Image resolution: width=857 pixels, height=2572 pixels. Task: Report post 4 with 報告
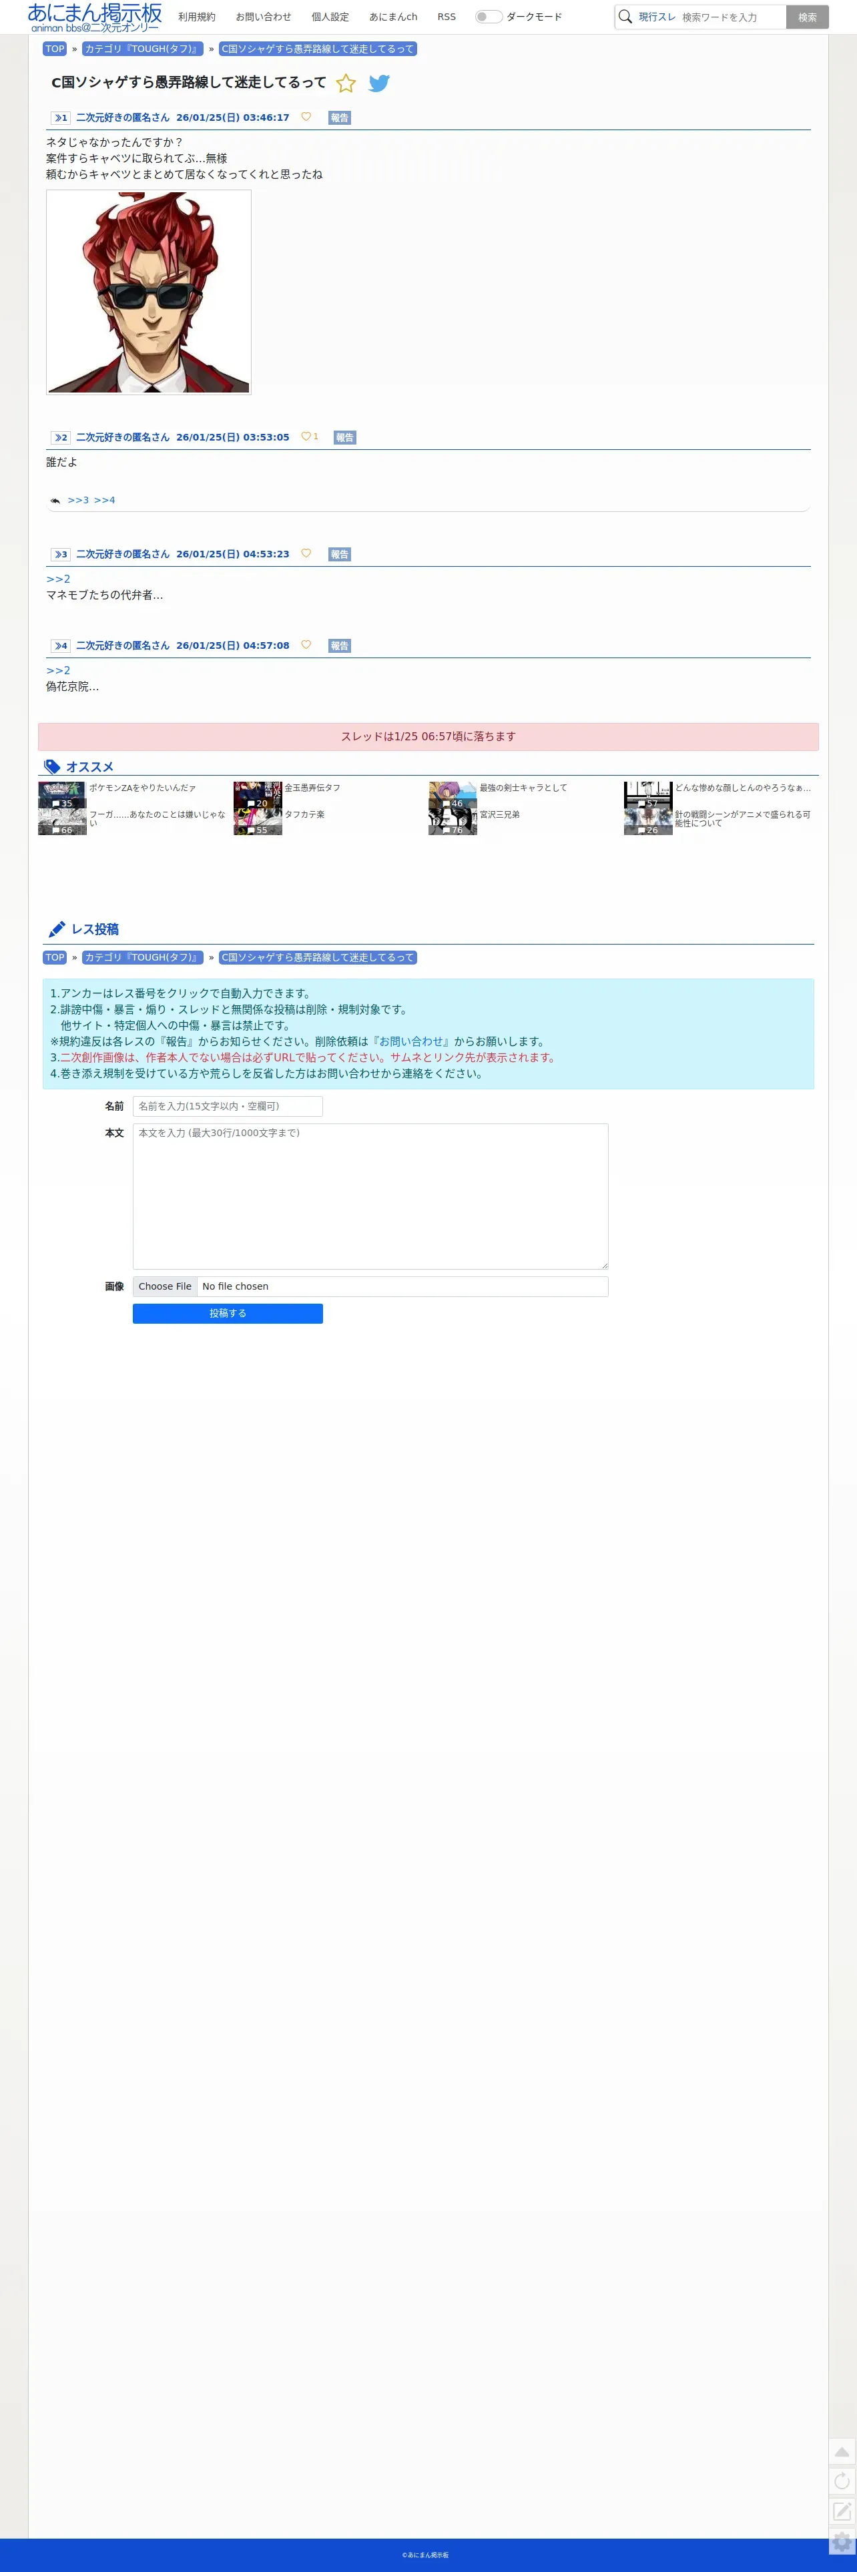tap(340, 646)
